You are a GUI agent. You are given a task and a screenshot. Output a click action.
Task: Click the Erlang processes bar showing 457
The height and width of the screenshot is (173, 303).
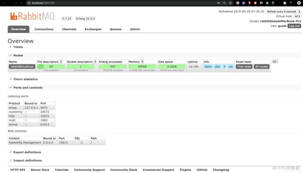(x=113, y=66)
